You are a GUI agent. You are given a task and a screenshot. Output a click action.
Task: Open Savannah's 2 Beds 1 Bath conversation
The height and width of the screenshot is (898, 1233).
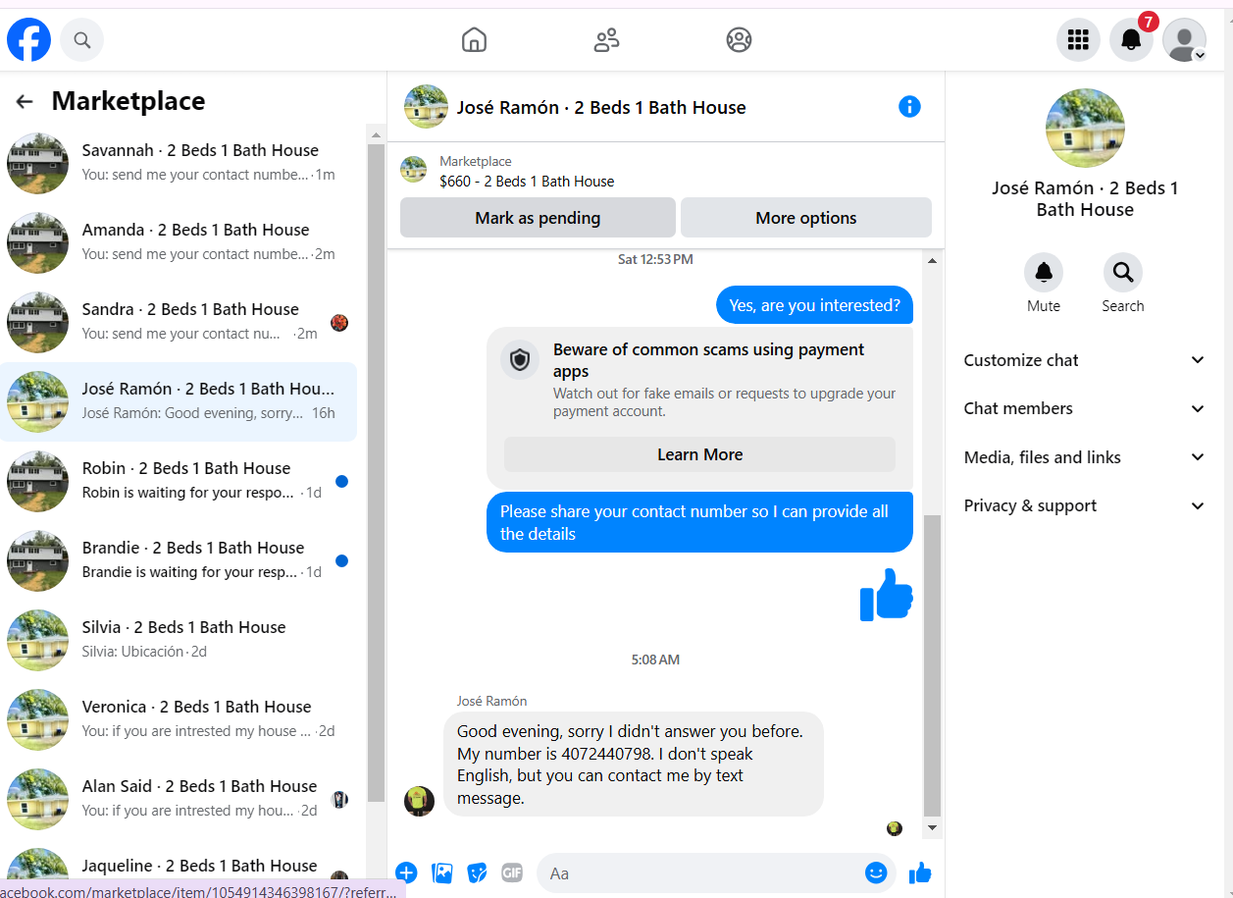click(x=179, y=163)
